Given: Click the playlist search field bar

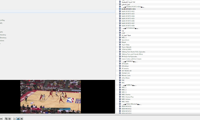Looking at the screenshot, I should click(x=57, y=12).
